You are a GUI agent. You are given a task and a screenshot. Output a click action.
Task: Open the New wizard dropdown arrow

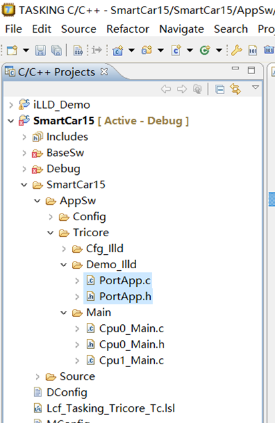pos(26,50)
